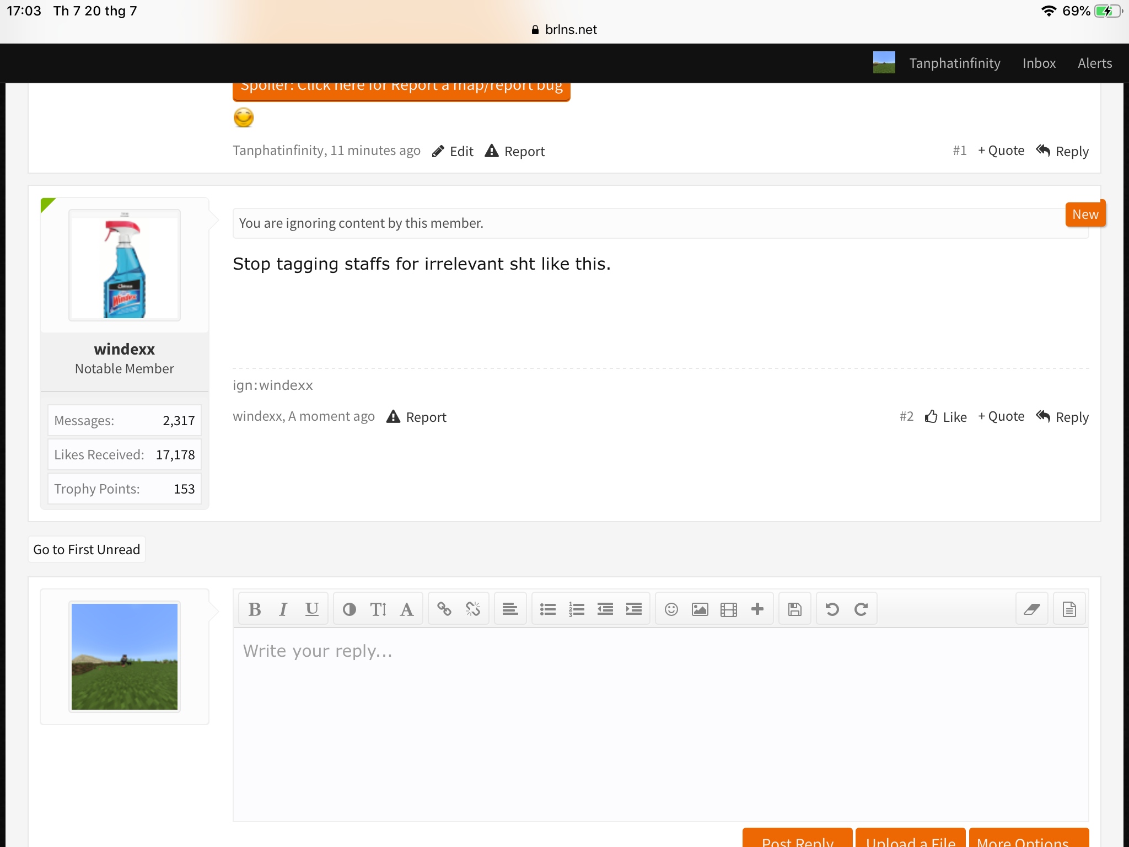Report windexx's post

pos(416,417)
